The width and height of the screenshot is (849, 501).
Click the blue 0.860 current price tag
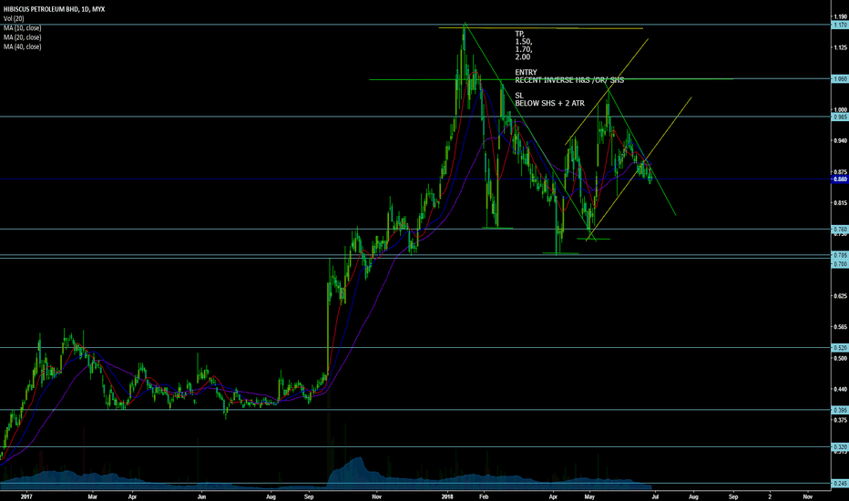click(840, 179)
